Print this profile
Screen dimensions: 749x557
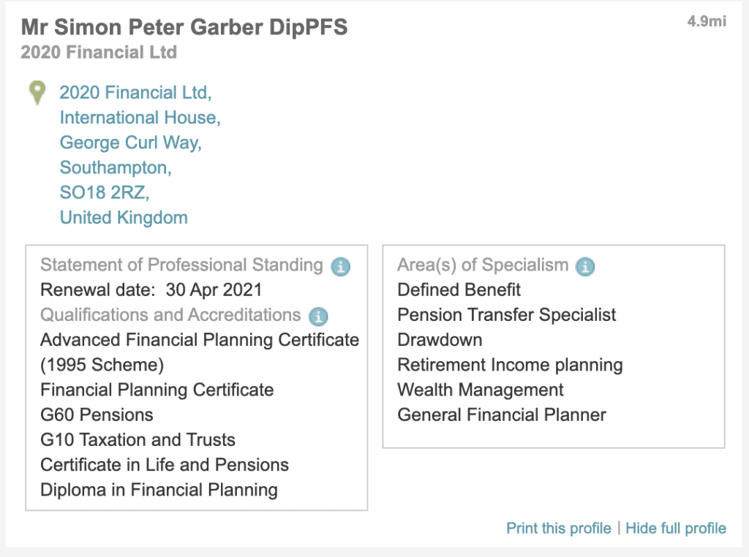coord(558,528)
